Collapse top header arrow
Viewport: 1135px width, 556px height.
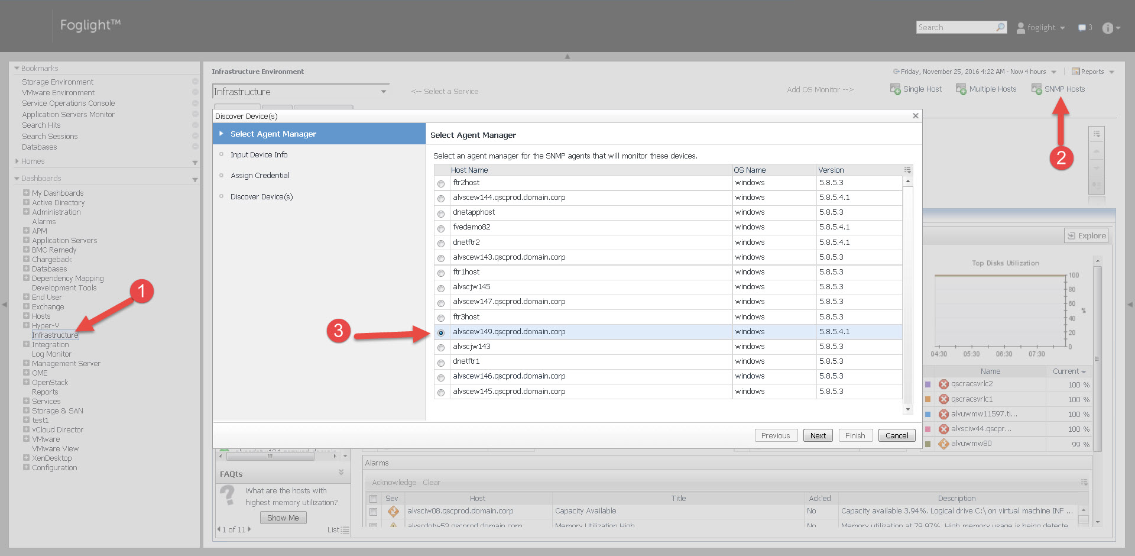[567, 57]
